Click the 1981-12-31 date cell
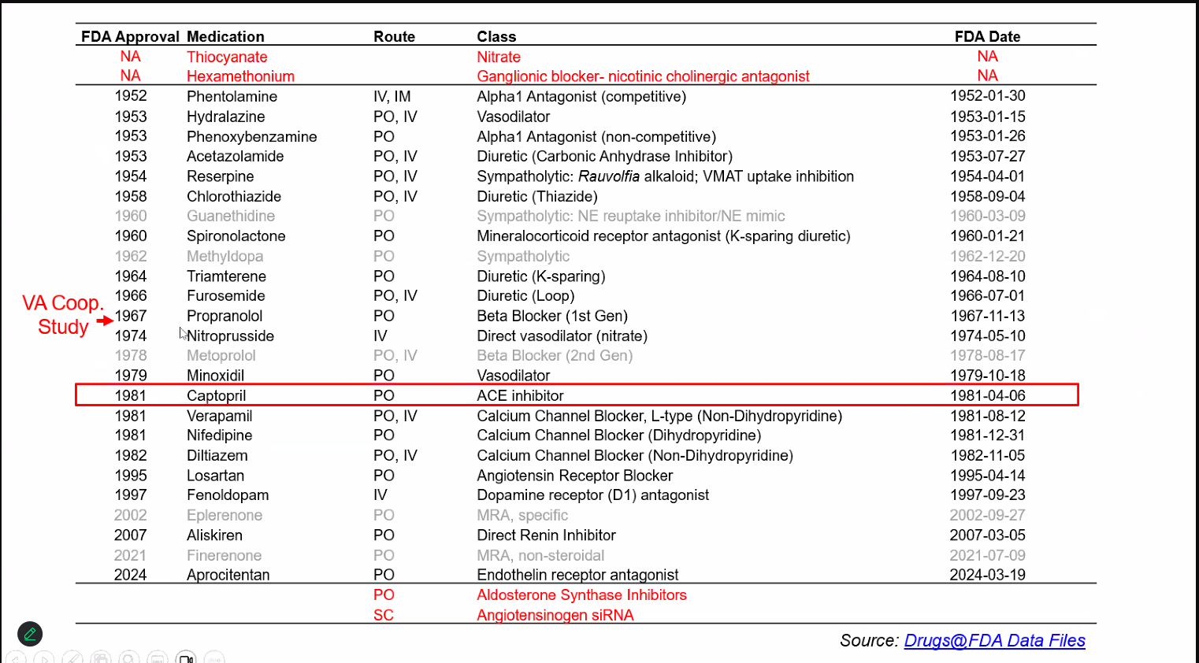The height and width of the screenshot is (663, 1199). pos(987,435)
